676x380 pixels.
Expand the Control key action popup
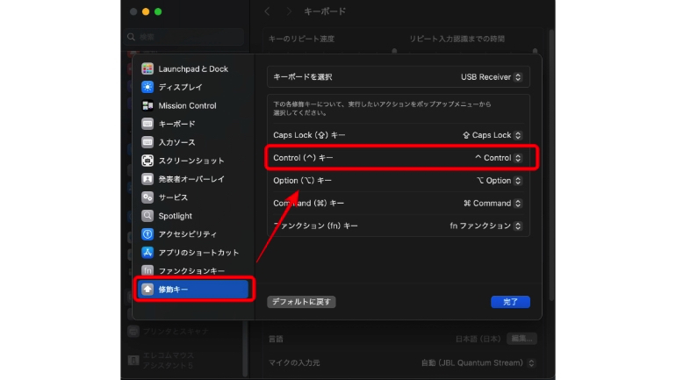coord(498,158)
